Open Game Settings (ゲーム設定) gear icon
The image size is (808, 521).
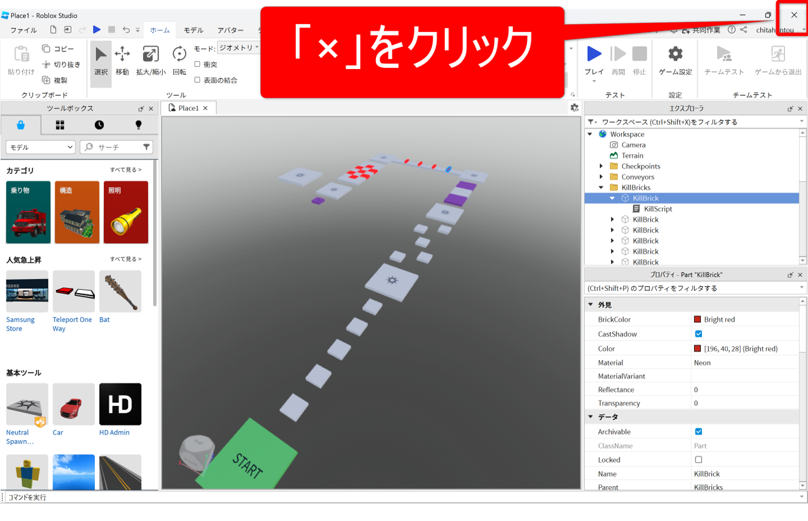coord(675,55)
